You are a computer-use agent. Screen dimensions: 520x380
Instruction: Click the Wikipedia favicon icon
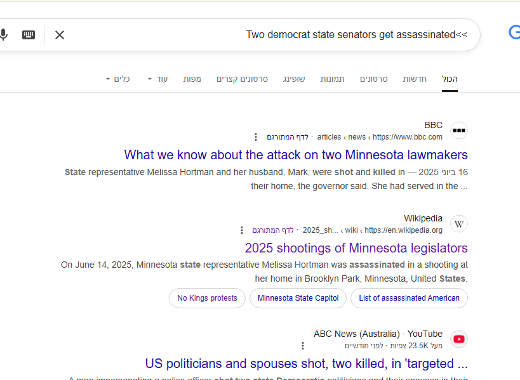[459, 224]
